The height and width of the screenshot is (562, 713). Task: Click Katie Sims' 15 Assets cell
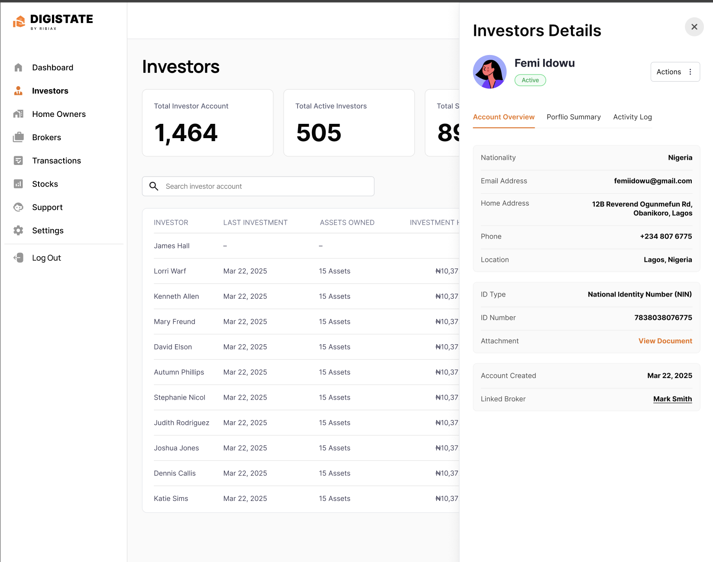click(x=335, y=498)
